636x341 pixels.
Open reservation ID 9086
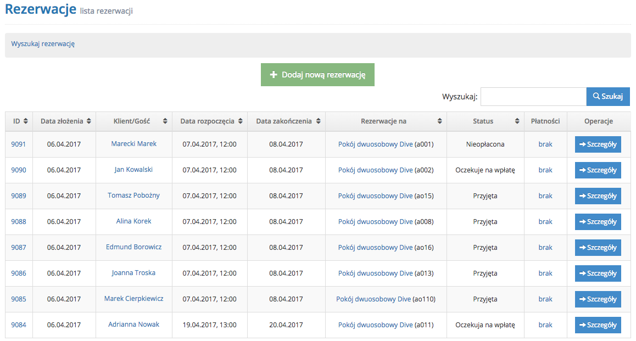point(19,273)
